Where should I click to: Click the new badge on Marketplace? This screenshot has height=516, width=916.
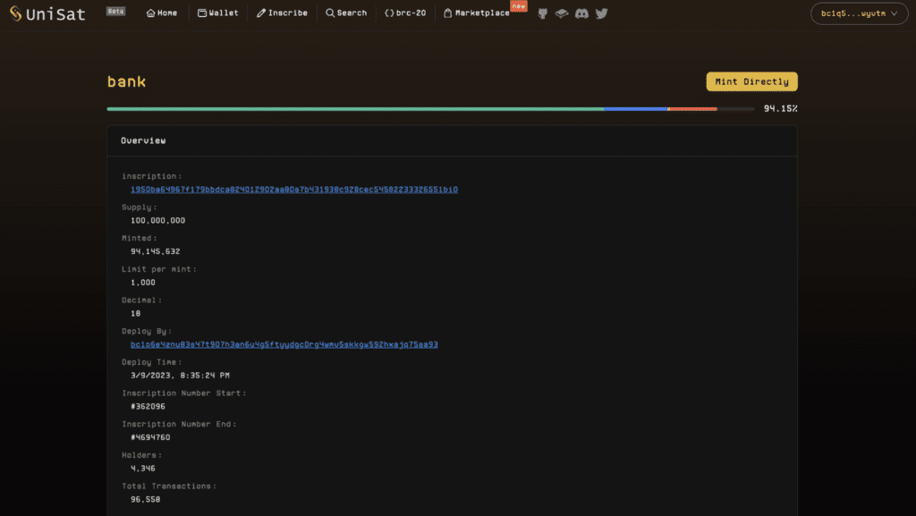click(519, 6)
